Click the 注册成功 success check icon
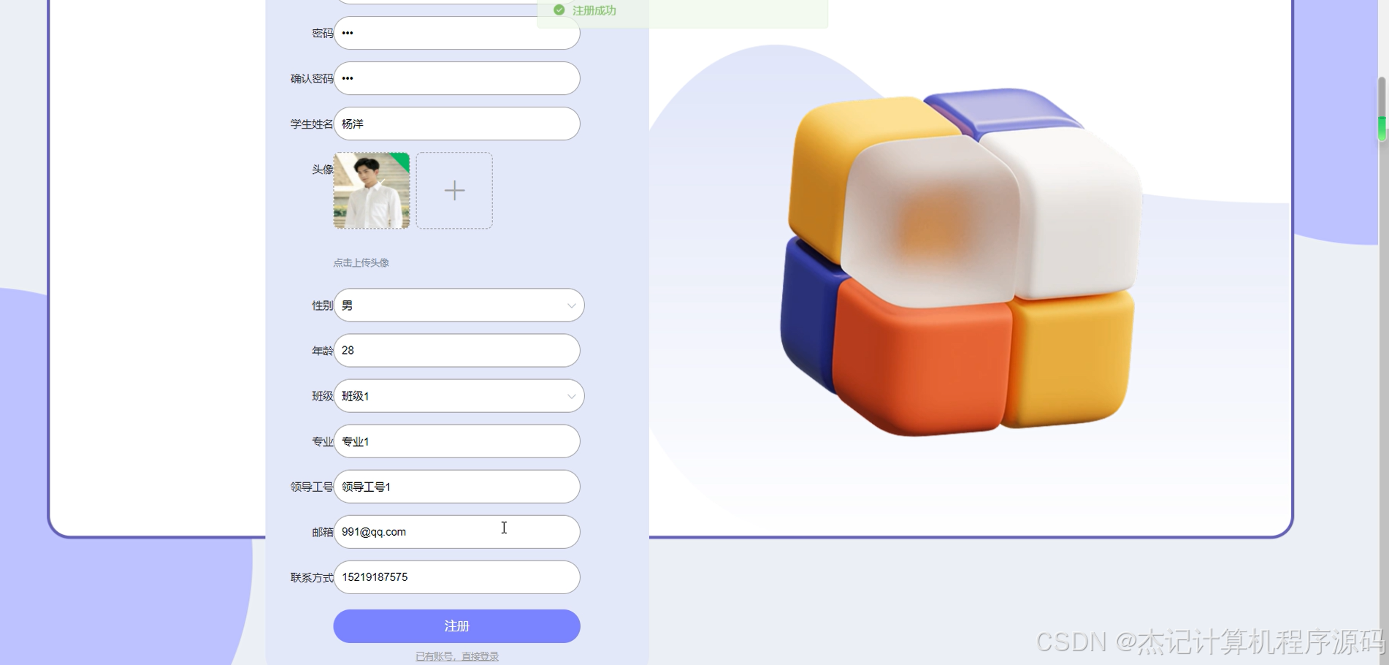This screenshot has height=665, width=1389. tap(559, 10)
